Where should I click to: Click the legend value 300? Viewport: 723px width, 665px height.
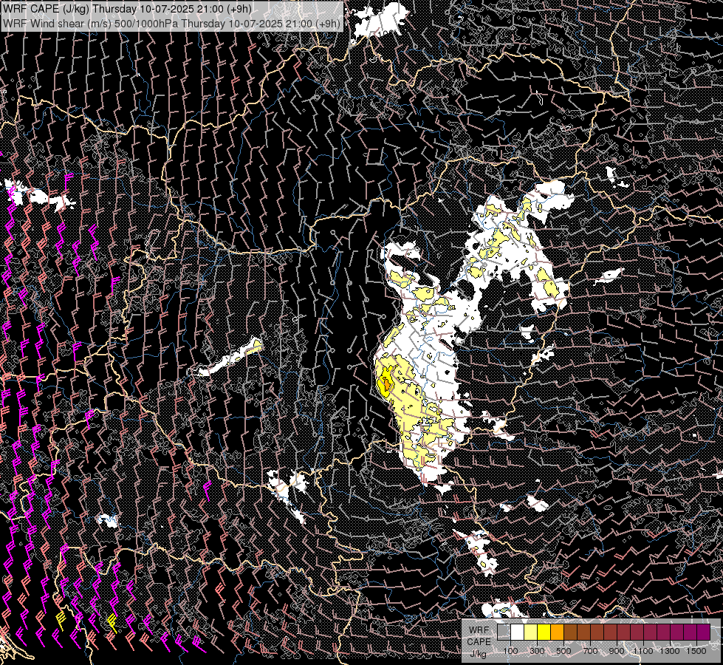click(537, 651)
